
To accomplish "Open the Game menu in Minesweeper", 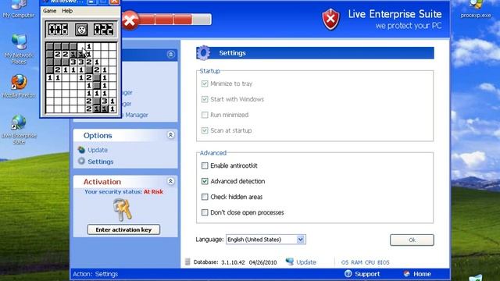I will coord(49,11).
